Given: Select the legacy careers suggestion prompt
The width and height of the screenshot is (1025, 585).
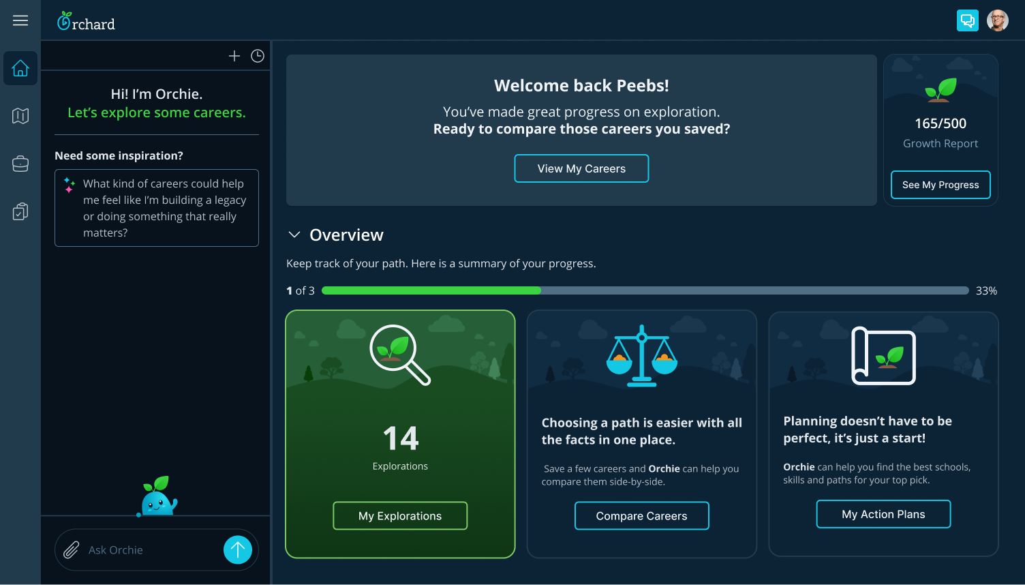Looking at the screenshot, I should (156, 208).
